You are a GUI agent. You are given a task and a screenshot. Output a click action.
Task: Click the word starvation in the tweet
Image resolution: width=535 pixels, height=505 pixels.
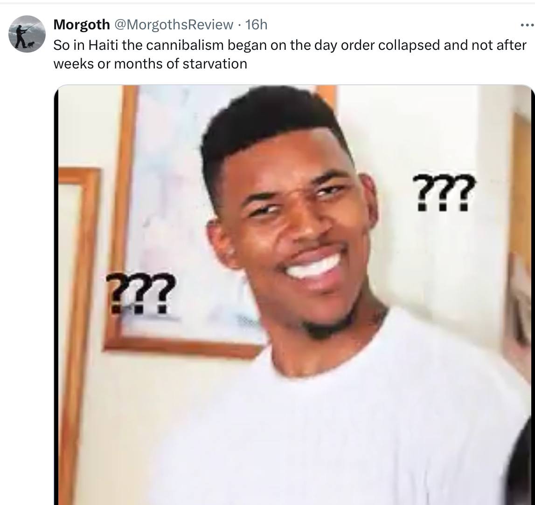[x=215, y=64]
